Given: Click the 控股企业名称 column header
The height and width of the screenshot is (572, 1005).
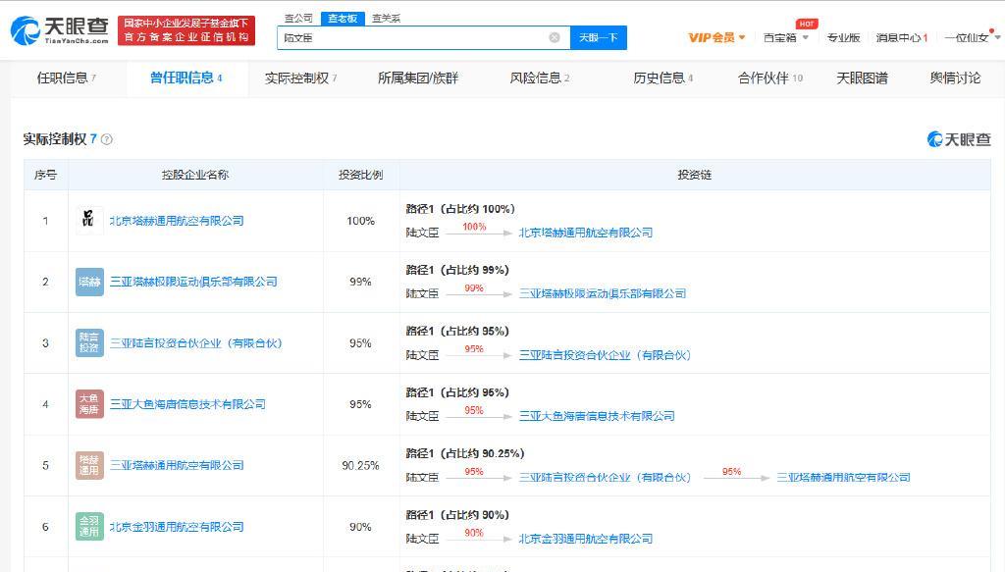Looking at the screenshot, I should point(195,175).
